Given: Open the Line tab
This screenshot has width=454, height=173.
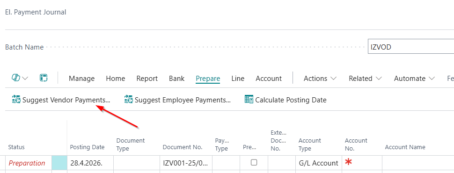Looking at the screenshot, I should pyautogui.click(x=238, y=79).
